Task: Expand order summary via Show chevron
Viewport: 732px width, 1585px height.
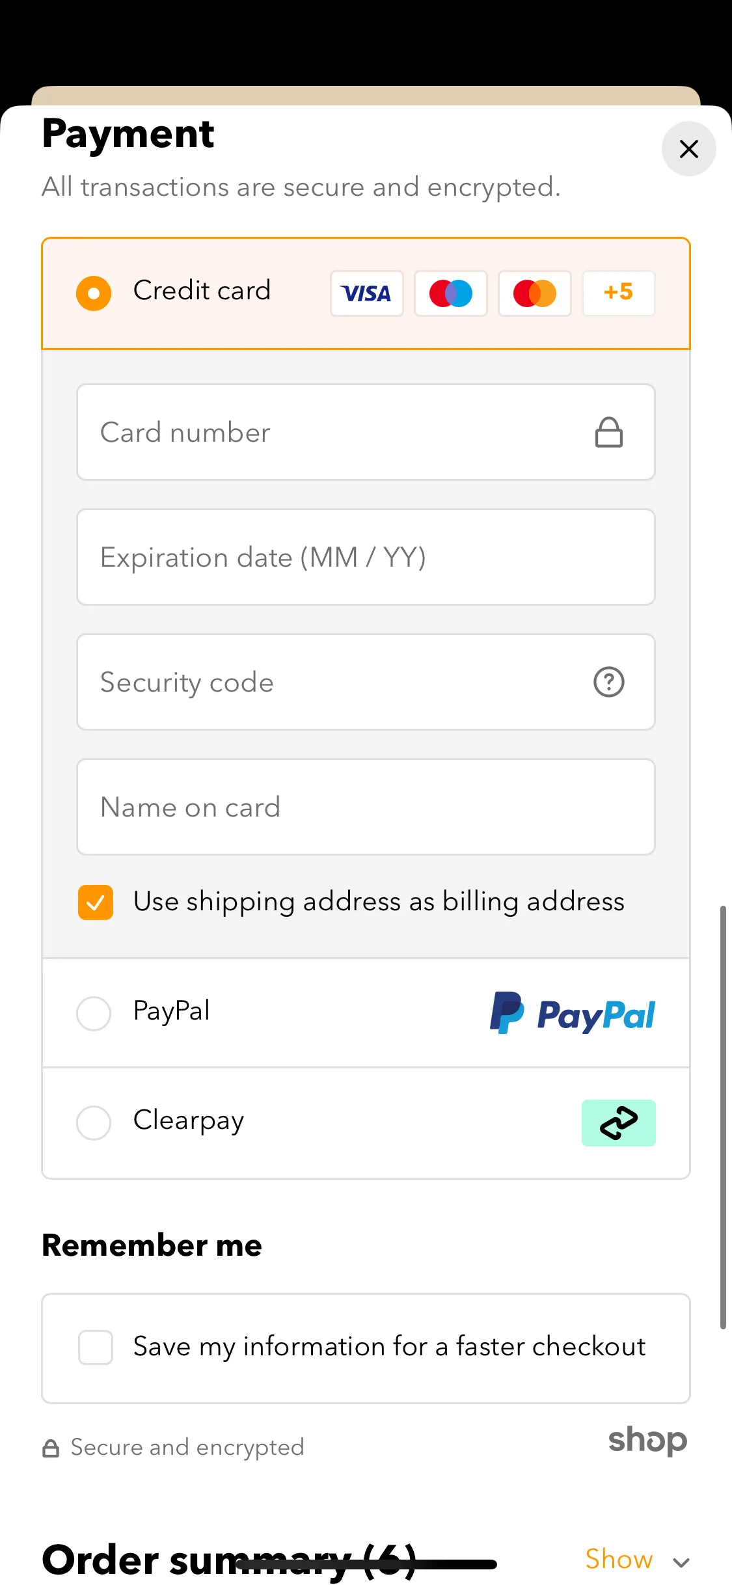Action: [681, 1562]
